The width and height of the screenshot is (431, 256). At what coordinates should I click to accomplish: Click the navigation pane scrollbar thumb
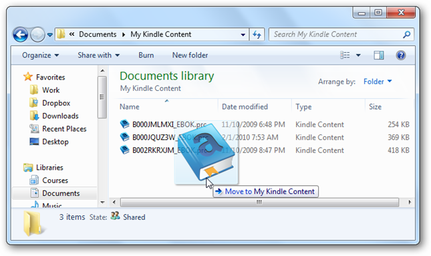coord(102,97)
